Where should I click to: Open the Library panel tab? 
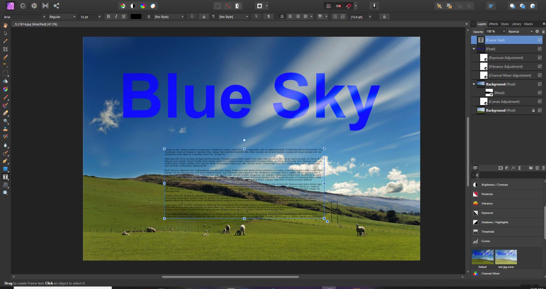(517, 24)
